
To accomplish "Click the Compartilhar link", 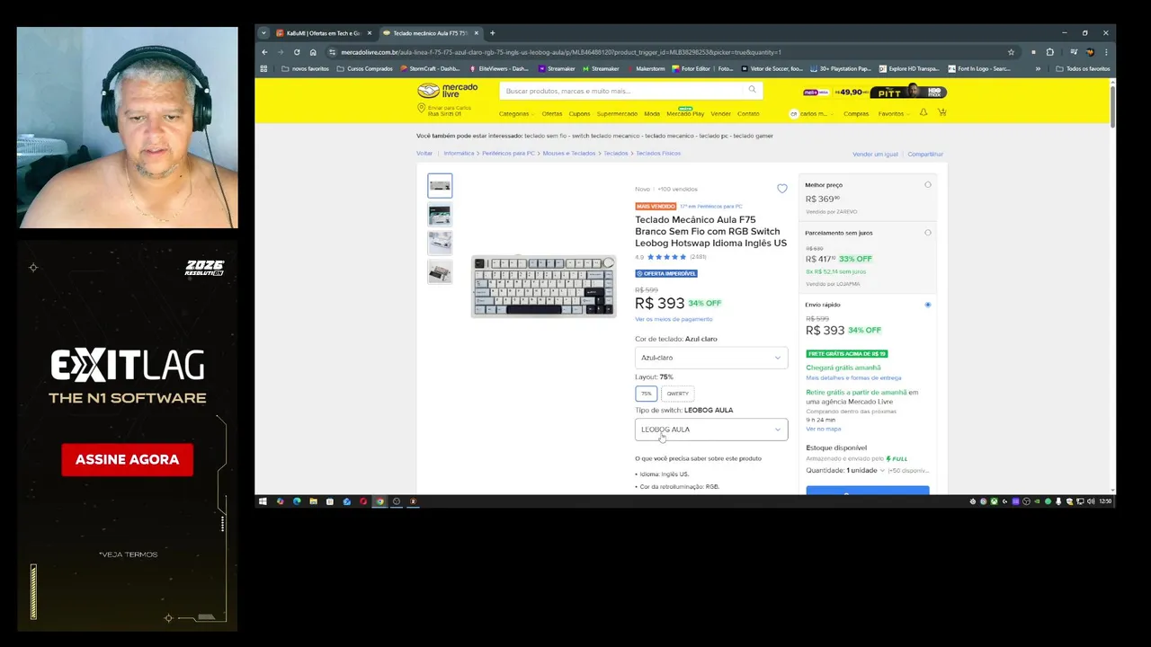I will click(x=925, y=155).
